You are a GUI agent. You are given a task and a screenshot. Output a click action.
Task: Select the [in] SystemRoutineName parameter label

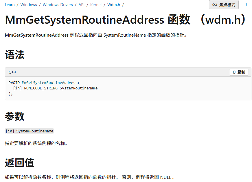tap(29, 131)
